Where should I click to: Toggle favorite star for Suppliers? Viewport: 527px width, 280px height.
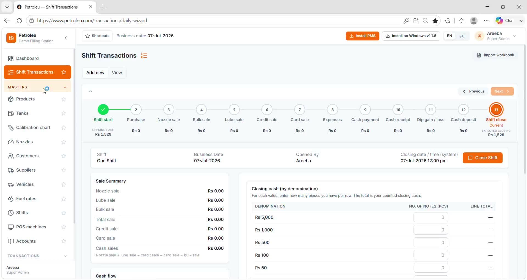tap(64, 170)
